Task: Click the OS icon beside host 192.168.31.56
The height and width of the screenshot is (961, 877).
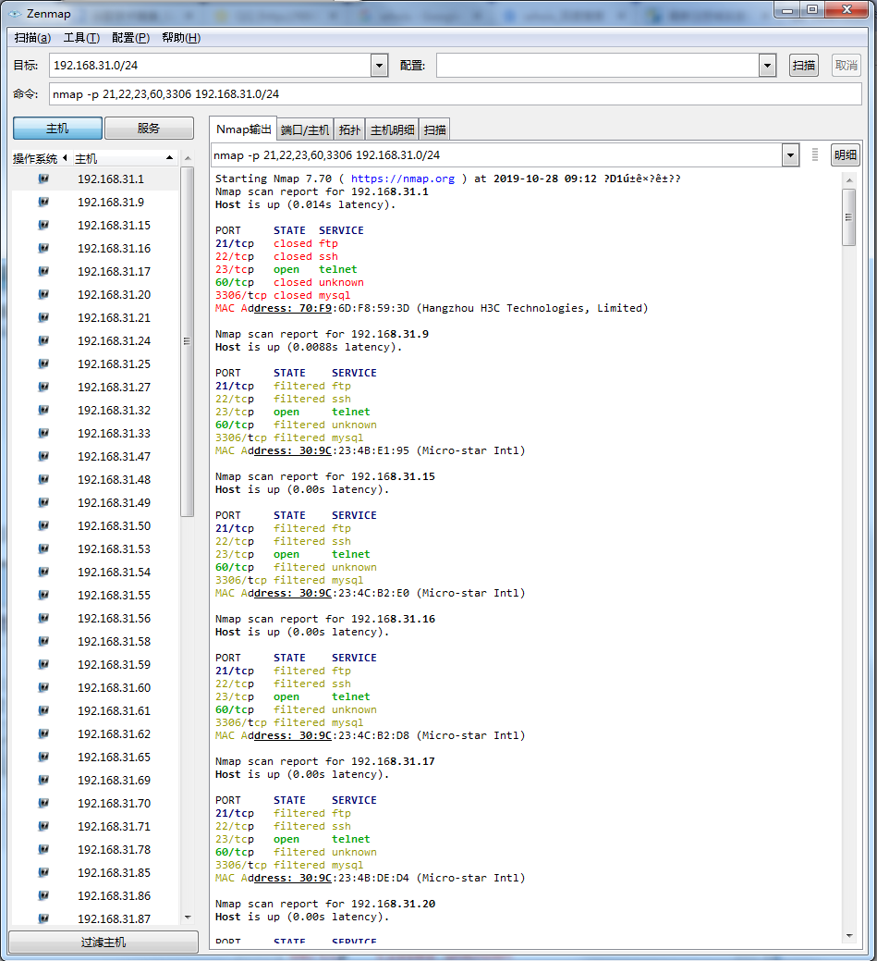Action: point(43,618)
